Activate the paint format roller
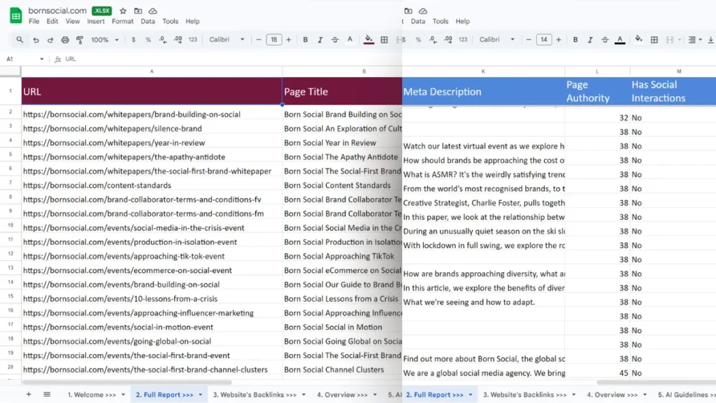716x403 pixels. point(80,40)
